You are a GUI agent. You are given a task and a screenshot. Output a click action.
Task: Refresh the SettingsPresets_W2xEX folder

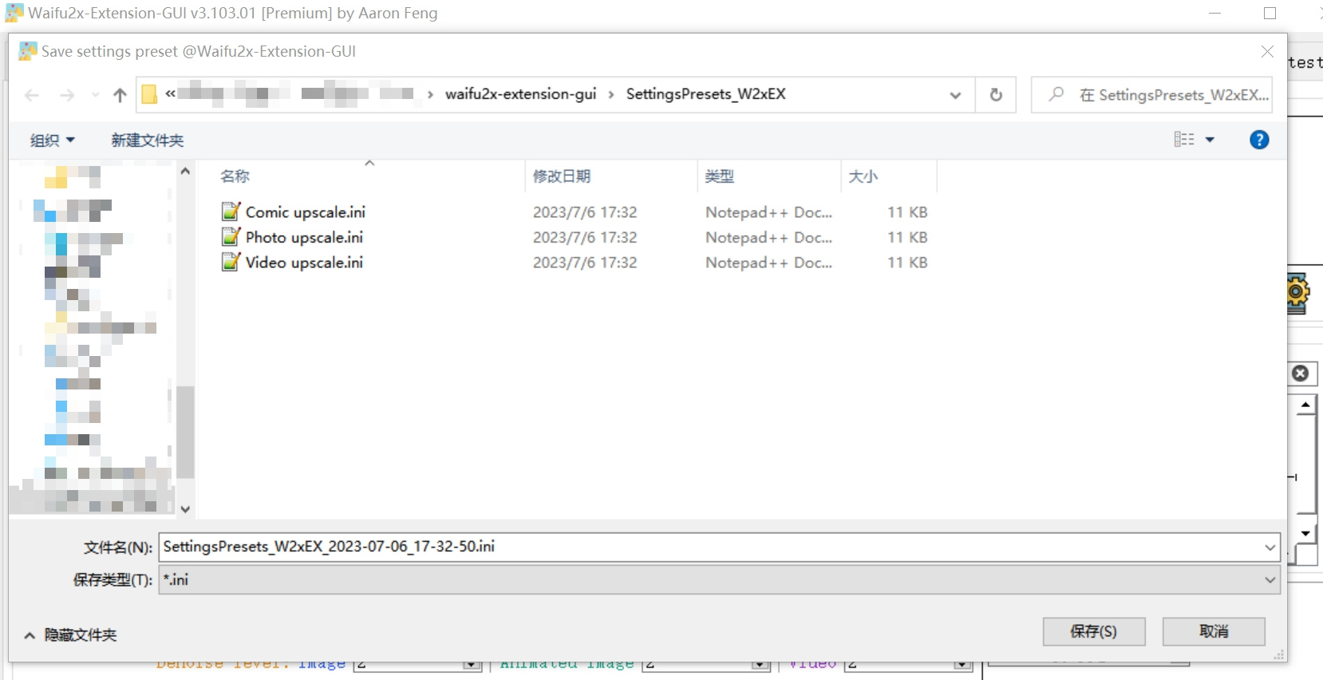(996, 95)
